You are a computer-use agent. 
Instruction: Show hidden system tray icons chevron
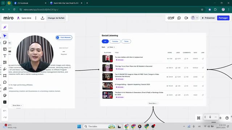[x=184, y=126]
